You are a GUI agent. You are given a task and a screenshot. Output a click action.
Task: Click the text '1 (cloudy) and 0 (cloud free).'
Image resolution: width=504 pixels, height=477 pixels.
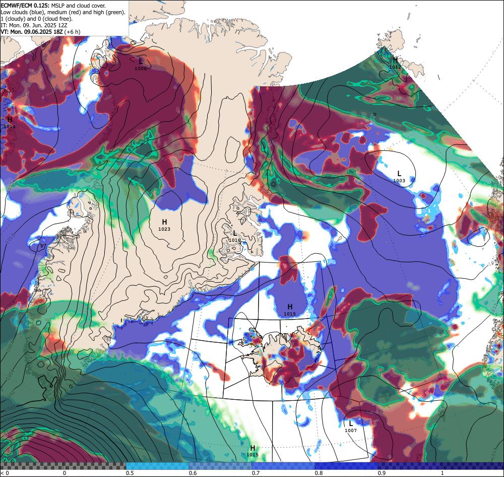pos(37,19)
